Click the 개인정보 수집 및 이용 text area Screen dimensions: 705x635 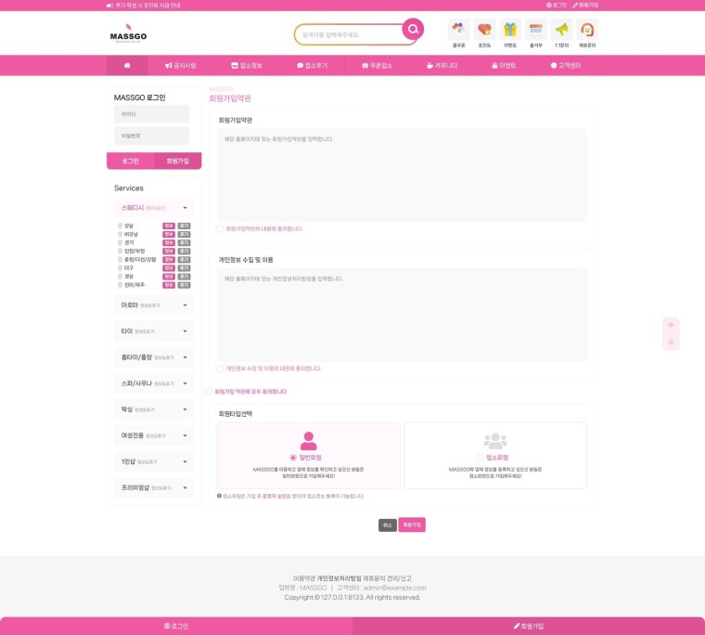[x=402, y=315]
